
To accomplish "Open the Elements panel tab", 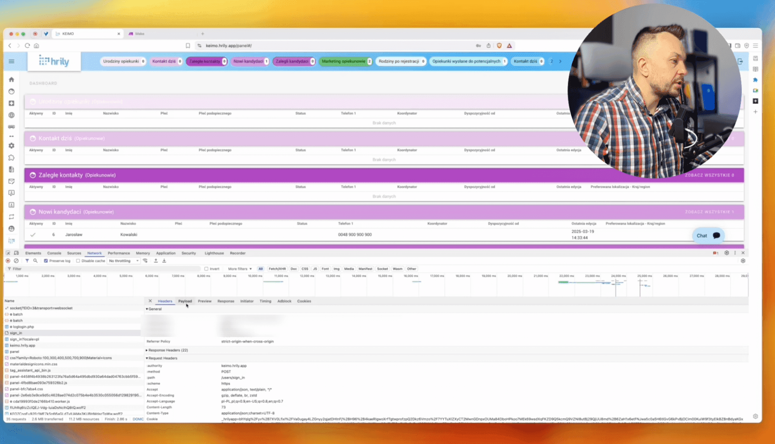I will click(x=33, y=253).
